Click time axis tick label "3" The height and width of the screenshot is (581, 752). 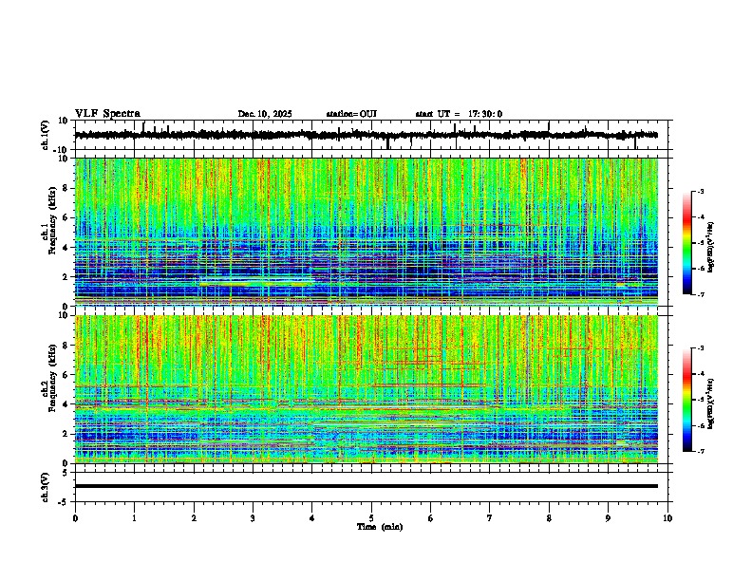pos(253,518)
